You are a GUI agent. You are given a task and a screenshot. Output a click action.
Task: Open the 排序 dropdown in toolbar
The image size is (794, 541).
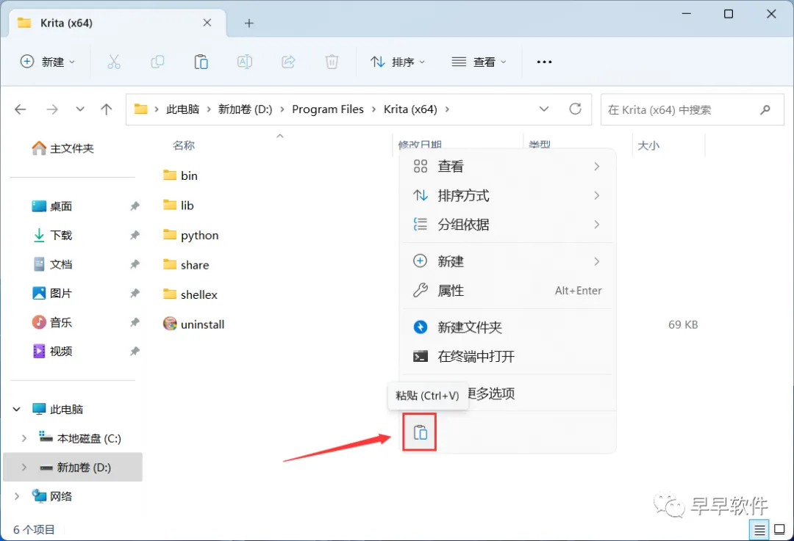398,62
